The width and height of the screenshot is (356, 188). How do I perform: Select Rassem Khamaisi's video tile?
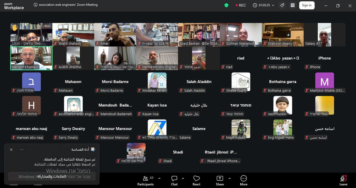click(x=31, y=58)
